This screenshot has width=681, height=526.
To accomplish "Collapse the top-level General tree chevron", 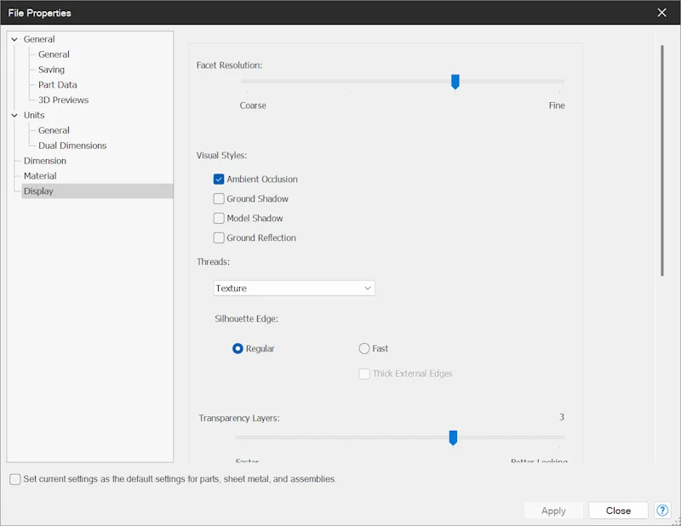I will pyautogui.click(x=14, y=39).
